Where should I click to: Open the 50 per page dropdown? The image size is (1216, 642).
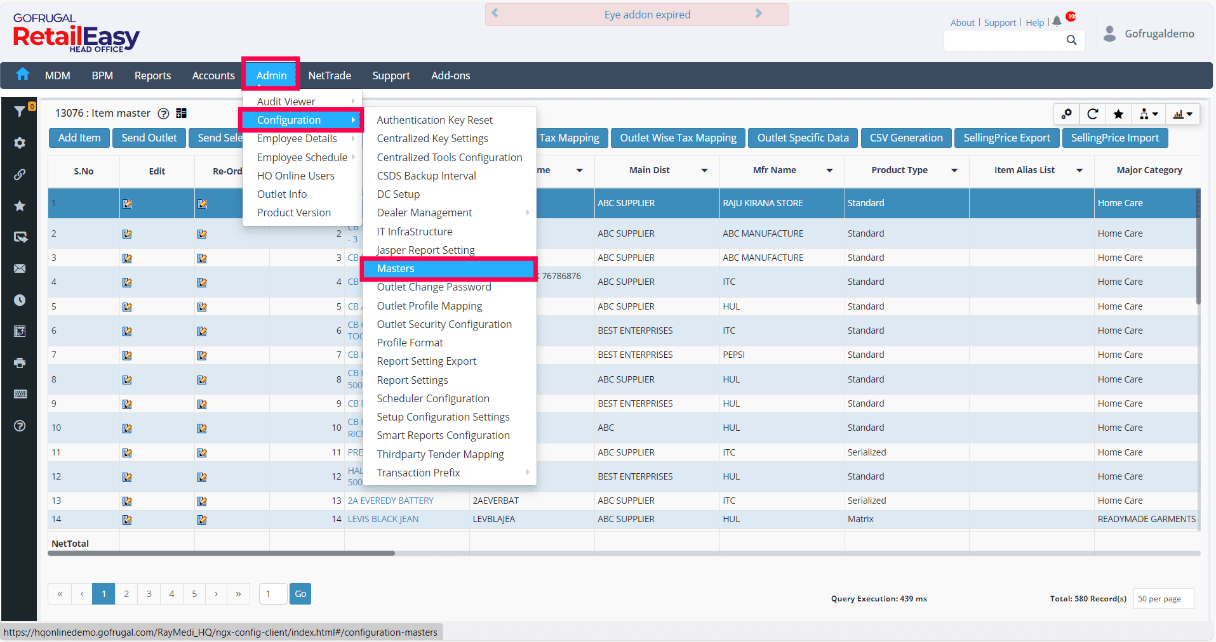tap(1163, 599)
